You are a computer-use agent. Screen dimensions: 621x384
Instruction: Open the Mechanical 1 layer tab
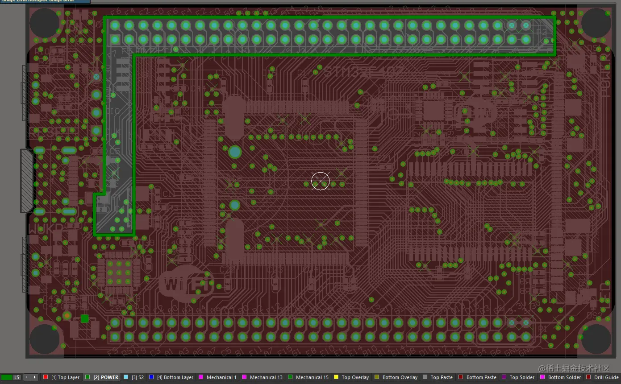pos(217,377)
